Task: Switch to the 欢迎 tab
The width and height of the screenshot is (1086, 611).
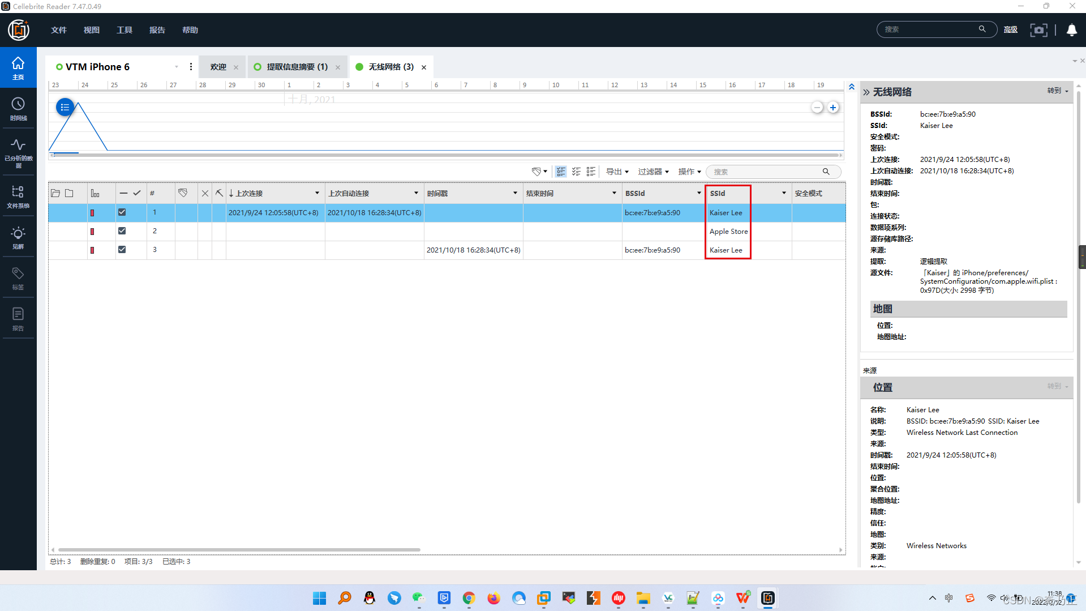Action: click(x=218, y=67)
